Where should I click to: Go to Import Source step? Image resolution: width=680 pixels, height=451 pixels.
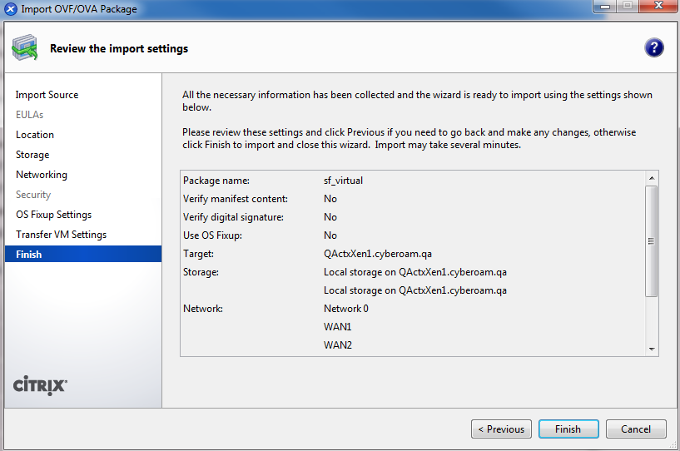coord(47,95)
